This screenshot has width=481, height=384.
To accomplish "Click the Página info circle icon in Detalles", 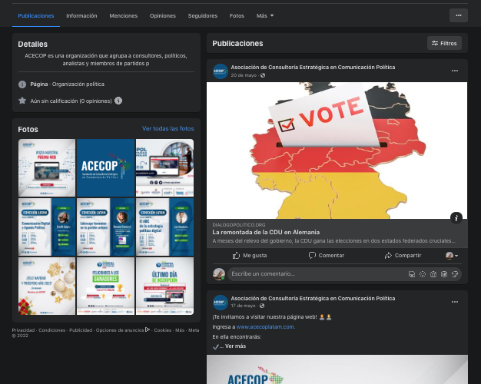I will tap(22, 84).
